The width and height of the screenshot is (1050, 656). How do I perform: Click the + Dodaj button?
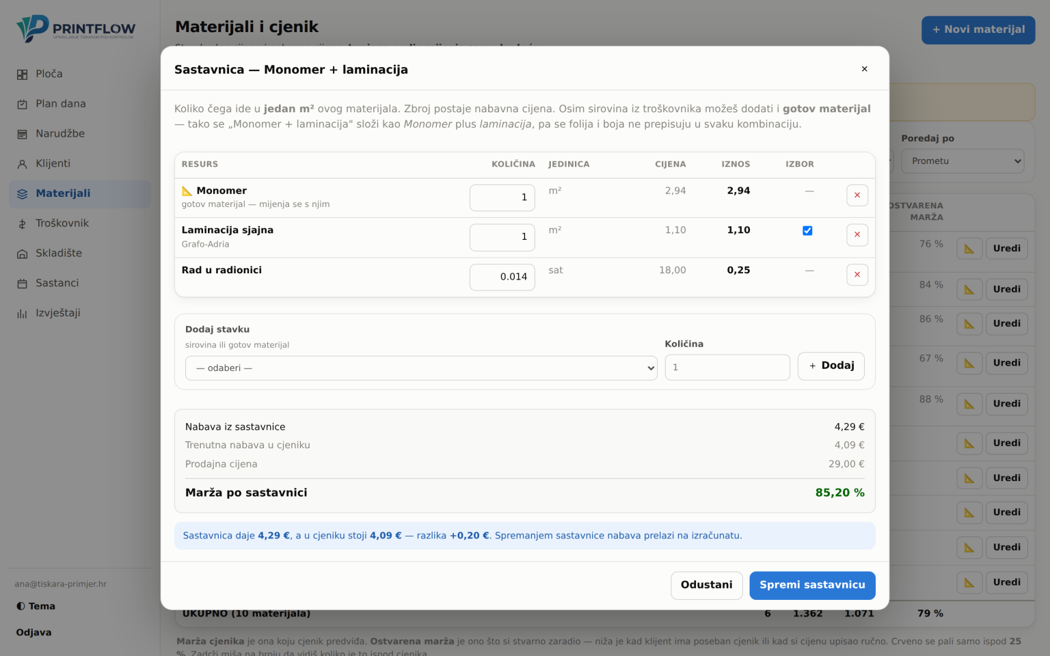pyautogui.click(x=831, y=366)
